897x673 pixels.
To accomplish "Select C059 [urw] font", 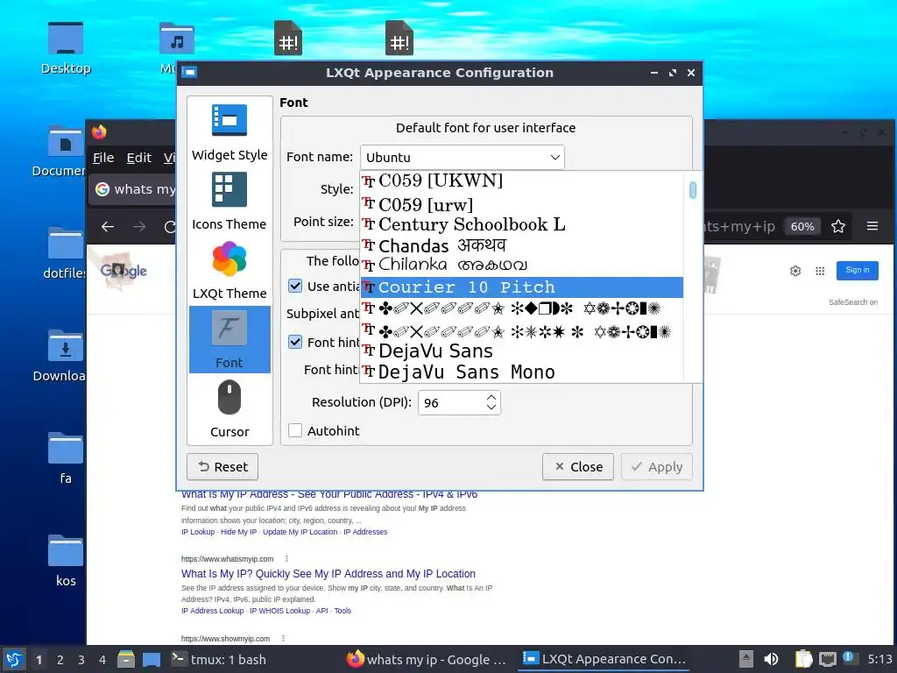I will (x=522, y=204).
